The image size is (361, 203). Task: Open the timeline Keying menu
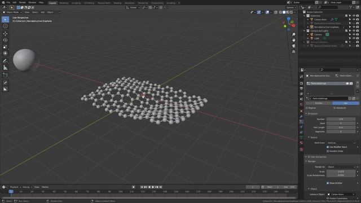pos(27,187)
